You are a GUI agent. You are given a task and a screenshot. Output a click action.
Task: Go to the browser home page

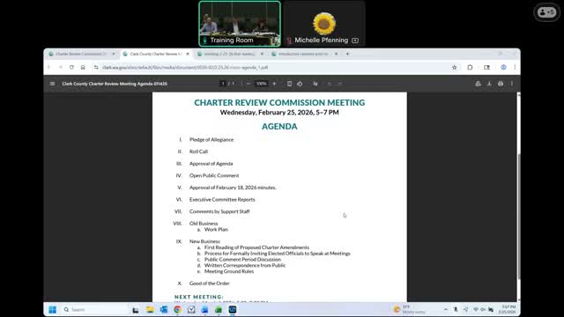[83, 67]
